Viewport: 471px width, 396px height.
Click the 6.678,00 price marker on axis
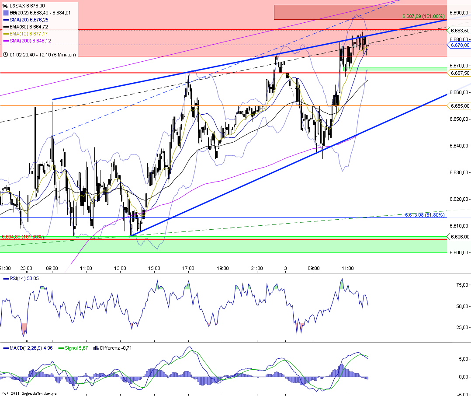[460, 46]
